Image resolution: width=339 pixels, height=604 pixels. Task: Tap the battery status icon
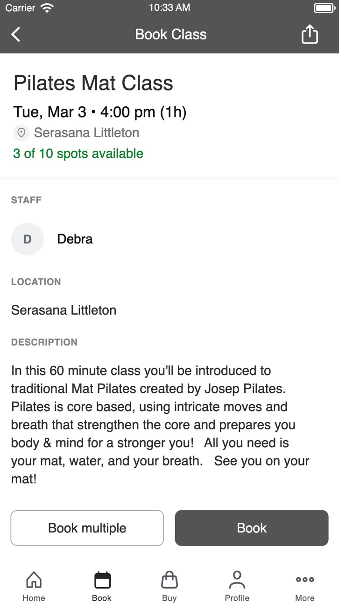324,8
